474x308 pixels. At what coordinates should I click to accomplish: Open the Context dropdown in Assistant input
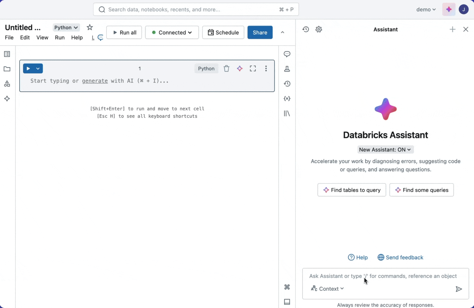pos(327,289)
